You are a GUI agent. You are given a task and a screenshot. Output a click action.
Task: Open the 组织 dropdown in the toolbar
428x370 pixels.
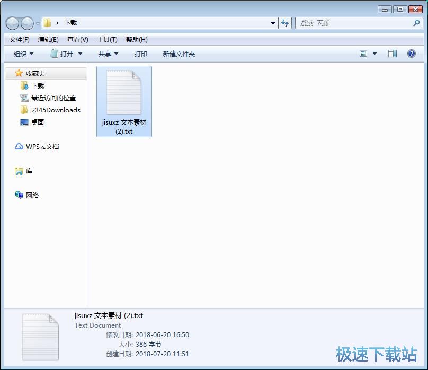[x=23, y=54]
